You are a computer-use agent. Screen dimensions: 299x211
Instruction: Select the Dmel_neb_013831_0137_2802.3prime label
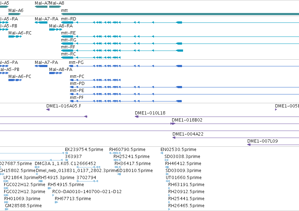pyautogui.click(x=77, y=171)
